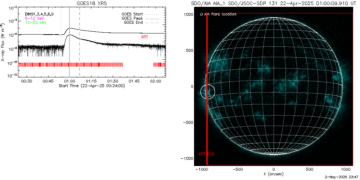Click the D8t91,3,4,5,6,9 label
360x180 pixels.
[40, 14]
